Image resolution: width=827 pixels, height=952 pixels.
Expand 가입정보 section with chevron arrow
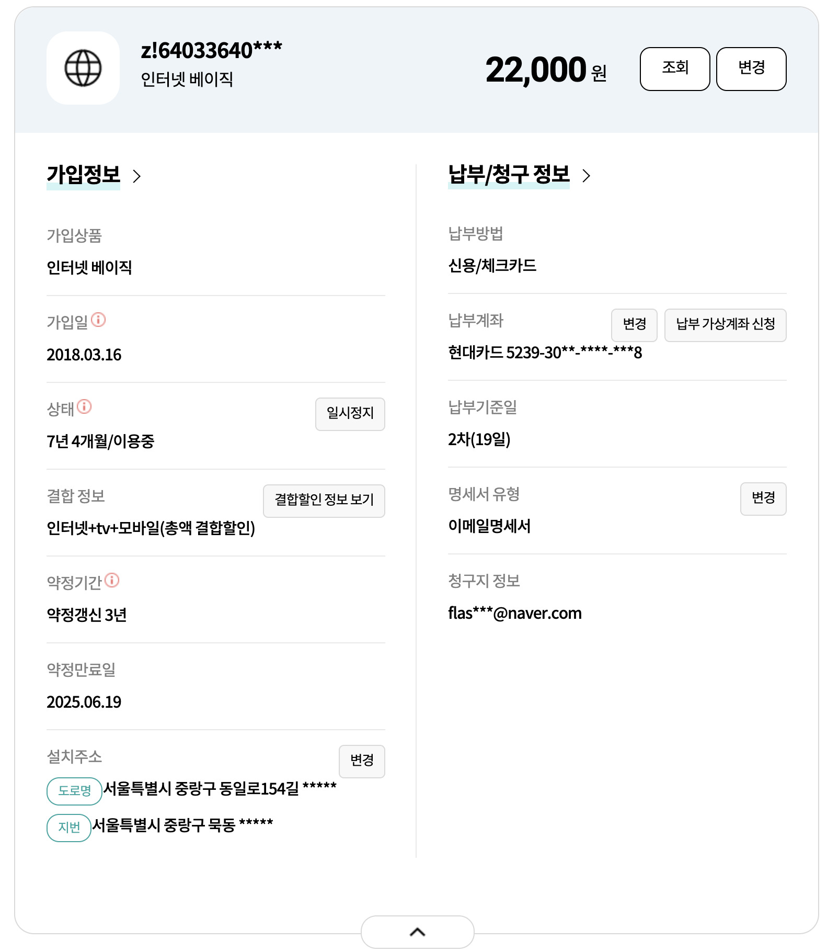click(137, 176)
